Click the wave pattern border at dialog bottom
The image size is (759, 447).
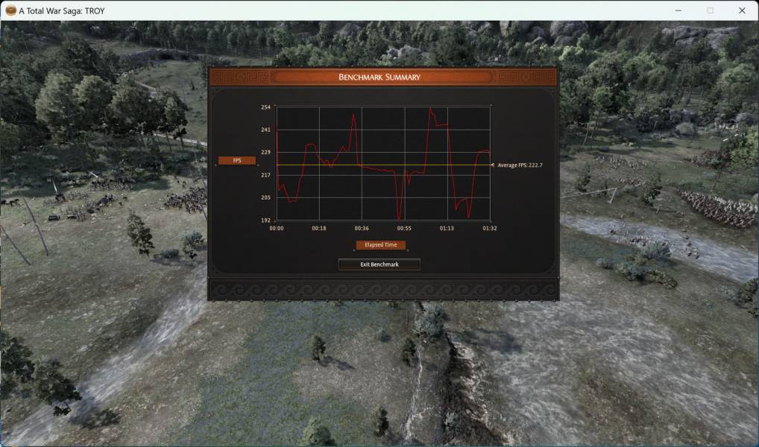click(383, 290)
